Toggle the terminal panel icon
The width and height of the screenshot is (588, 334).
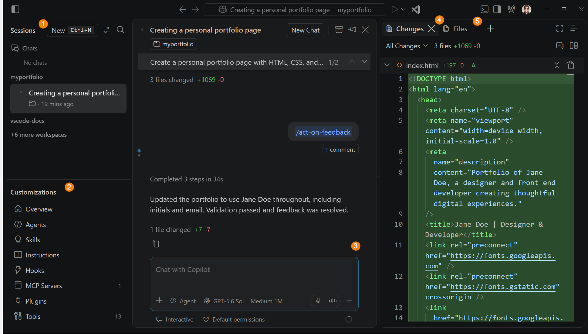pyautogui.click(x=485, y=9)
